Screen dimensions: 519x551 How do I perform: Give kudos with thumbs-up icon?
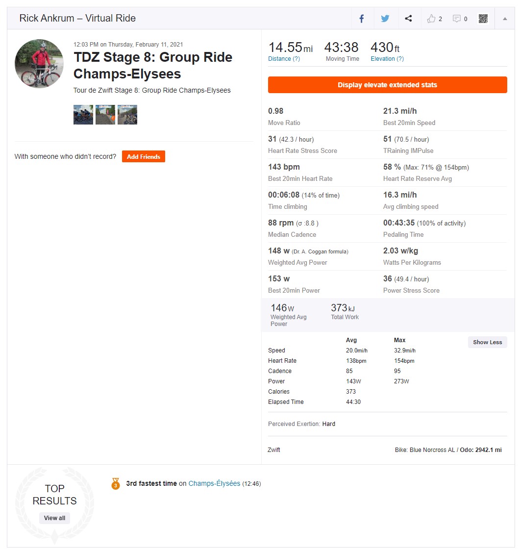431,19
